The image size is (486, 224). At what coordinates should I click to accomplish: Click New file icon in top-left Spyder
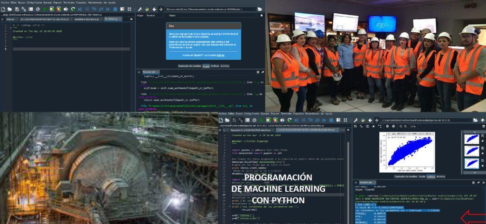coord(3,9)
